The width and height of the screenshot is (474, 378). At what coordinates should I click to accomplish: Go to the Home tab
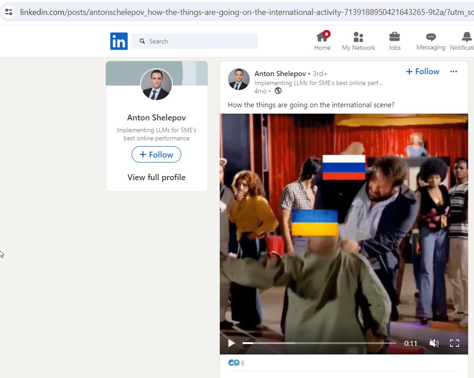tap(322, 41)
